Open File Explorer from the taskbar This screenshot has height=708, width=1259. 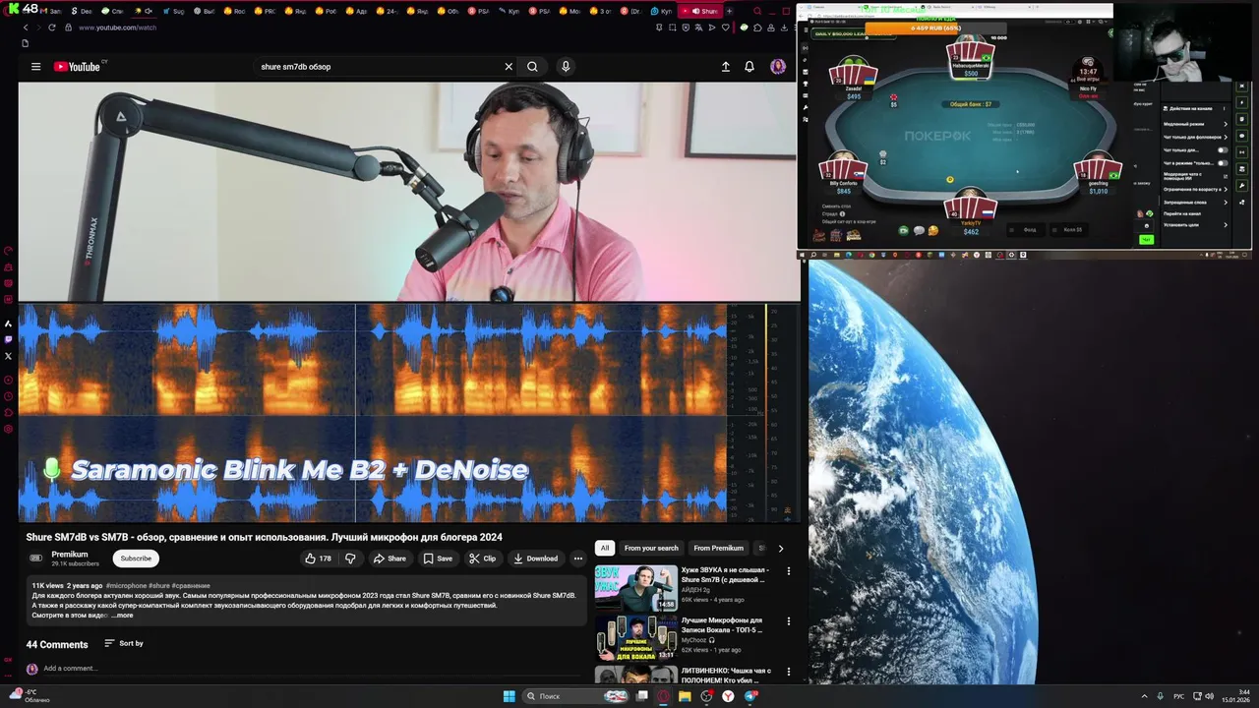(x=685, y=696)
